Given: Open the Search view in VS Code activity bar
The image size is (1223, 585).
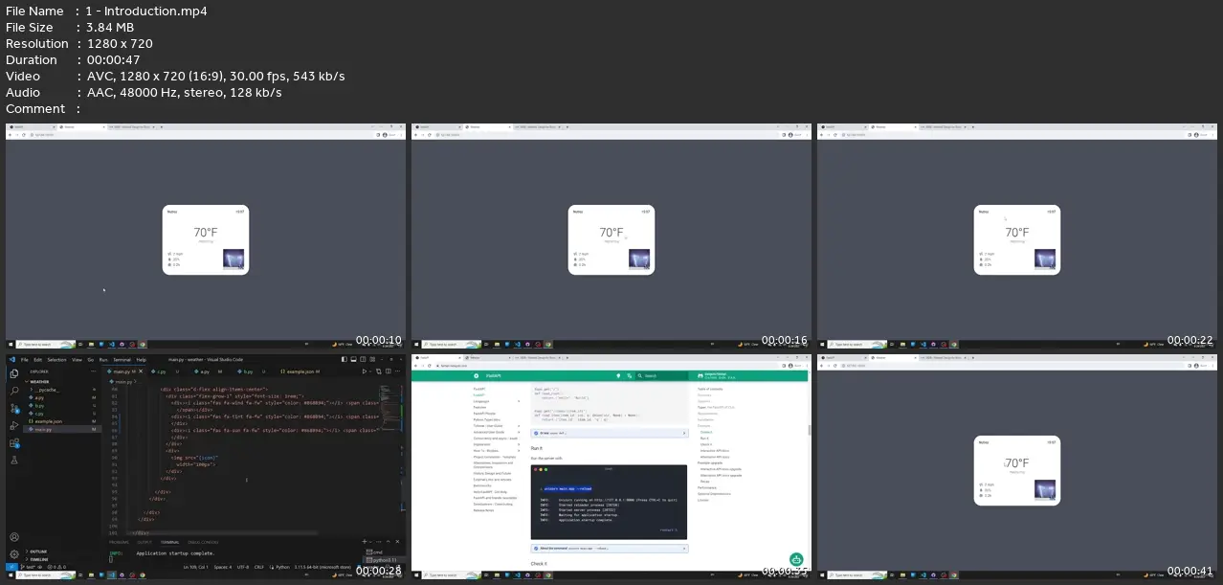Looking at the screenshot, I should click(14, 391).
